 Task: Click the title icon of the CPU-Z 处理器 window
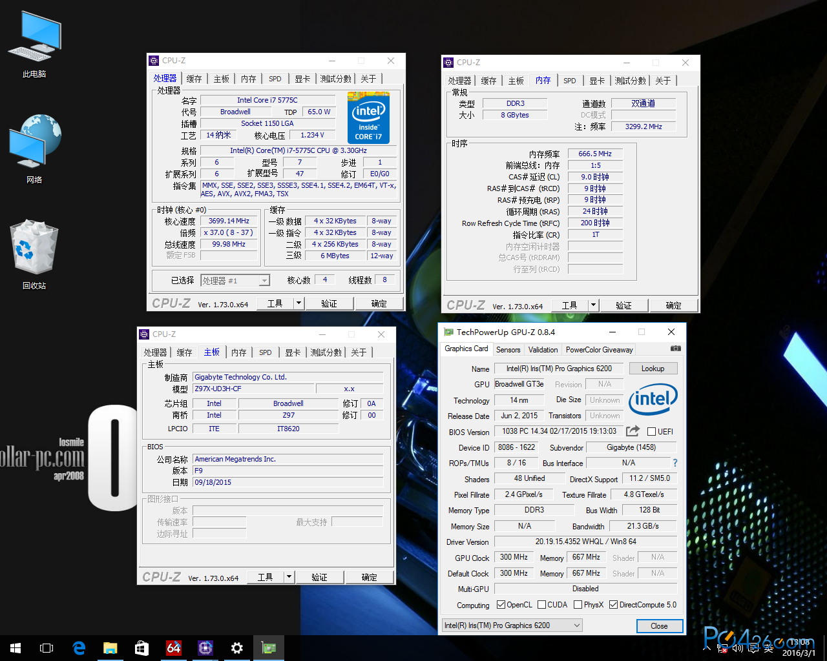154,61
